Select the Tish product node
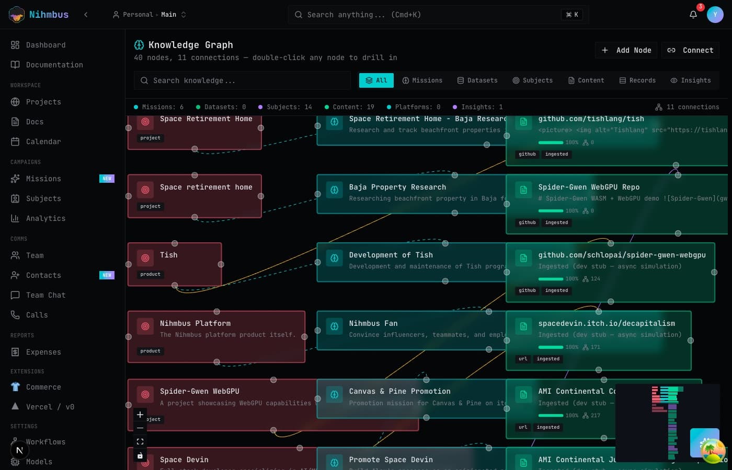Screen dimensions: 732x470 (x=175, y=264)
